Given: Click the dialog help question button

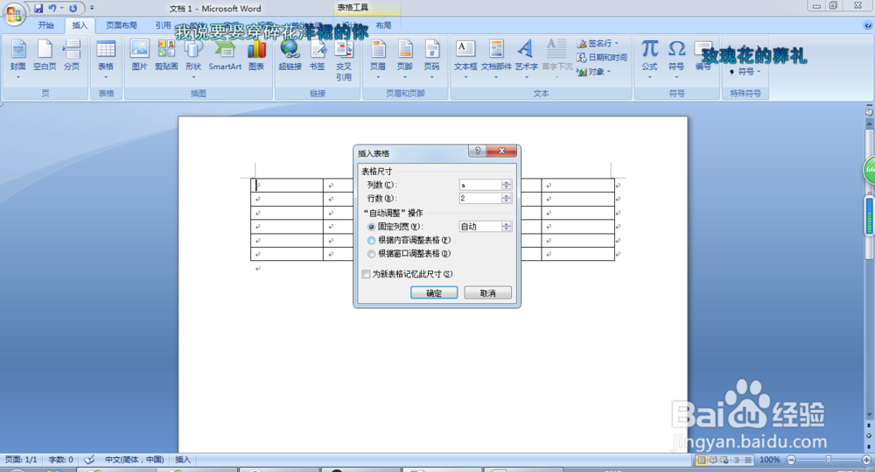Looking at the screenshot, I should 477,151.
